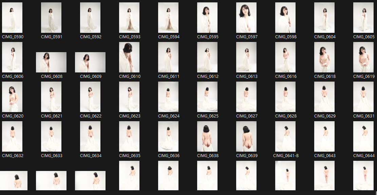Select the CIMG_0595 photo
The image size is (377, 195).
[x=207, y=18]
